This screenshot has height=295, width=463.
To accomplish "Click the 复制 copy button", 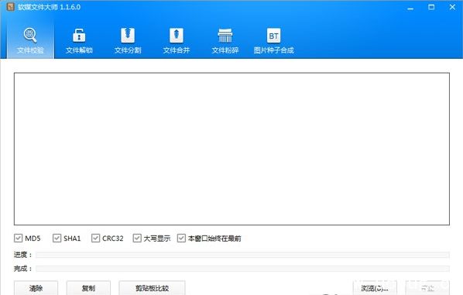I will click(x=88, y=288).
